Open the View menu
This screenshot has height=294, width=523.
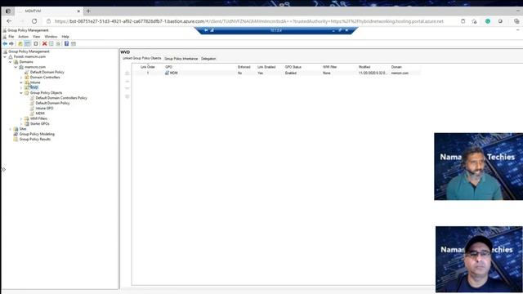(x=36, y=37)
